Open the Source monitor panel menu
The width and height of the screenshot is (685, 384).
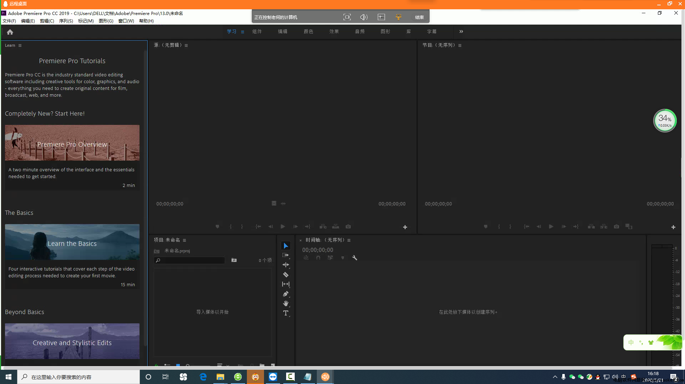pyautogui.click(x=186, y=45)
